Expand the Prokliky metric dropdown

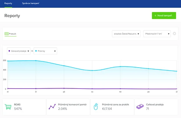click(45, 51)
